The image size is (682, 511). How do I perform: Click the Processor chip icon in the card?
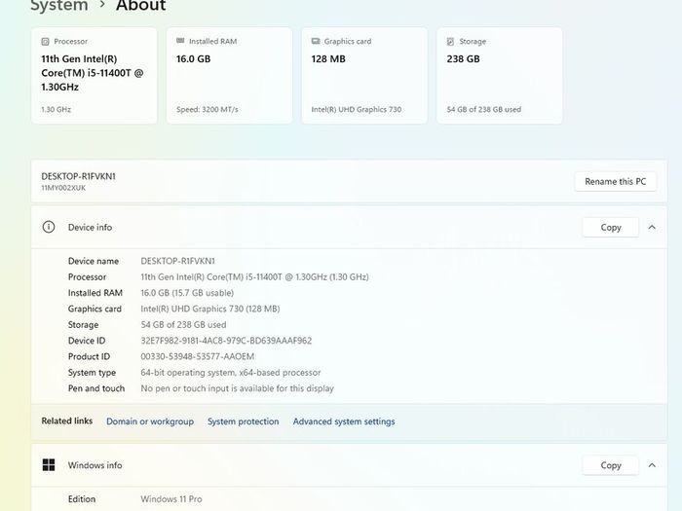click(45, 41)
